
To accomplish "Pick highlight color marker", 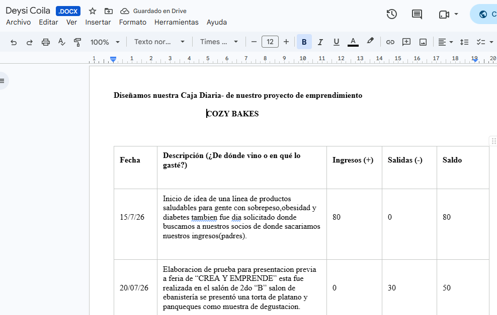I will [370, 42].
